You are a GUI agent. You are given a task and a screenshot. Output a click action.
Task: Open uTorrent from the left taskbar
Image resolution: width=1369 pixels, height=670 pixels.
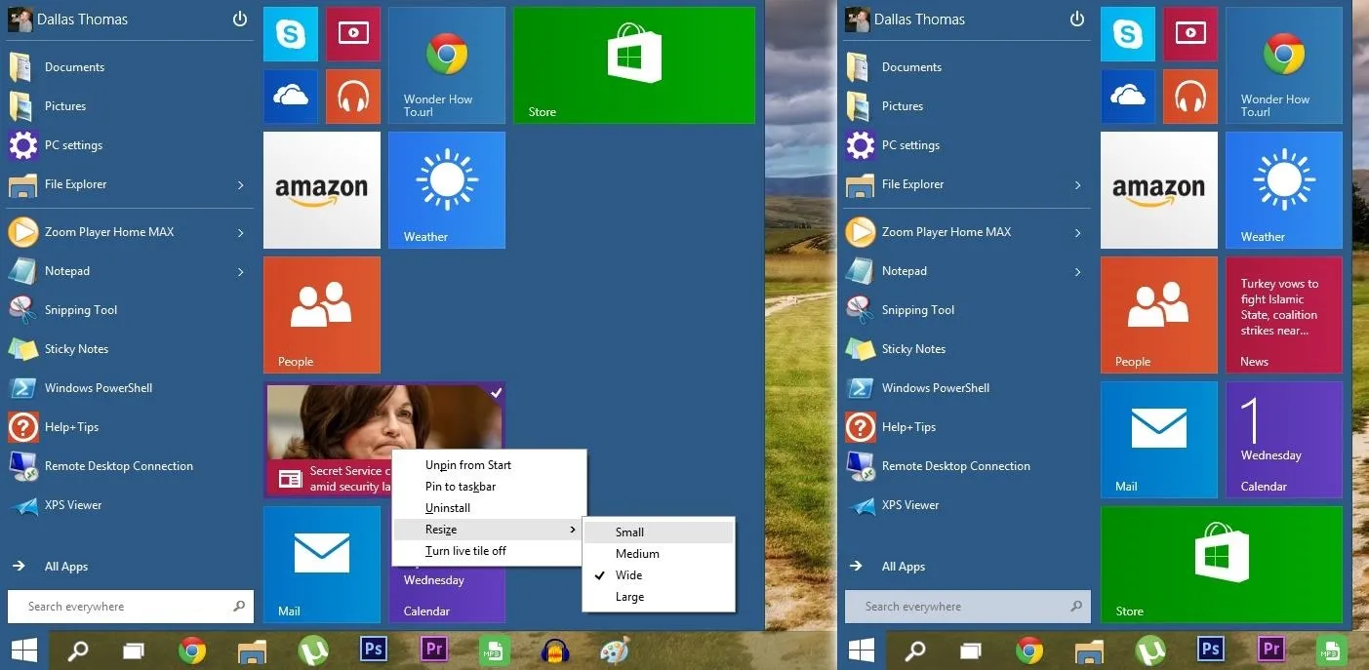click(x=313, y=650)
